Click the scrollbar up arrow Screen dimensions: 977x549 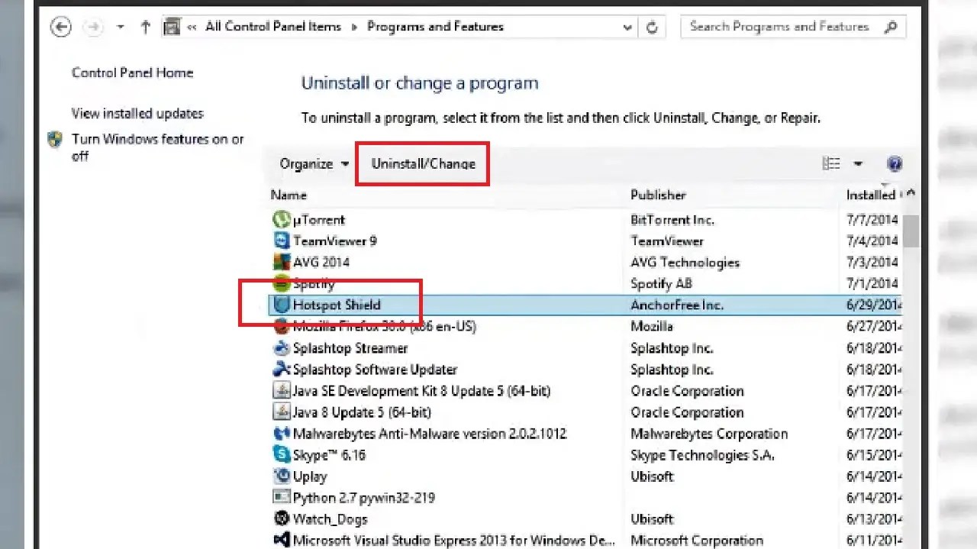911,195
